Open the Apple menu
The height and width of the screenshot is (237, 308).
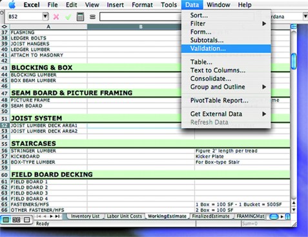click(12, 5)
